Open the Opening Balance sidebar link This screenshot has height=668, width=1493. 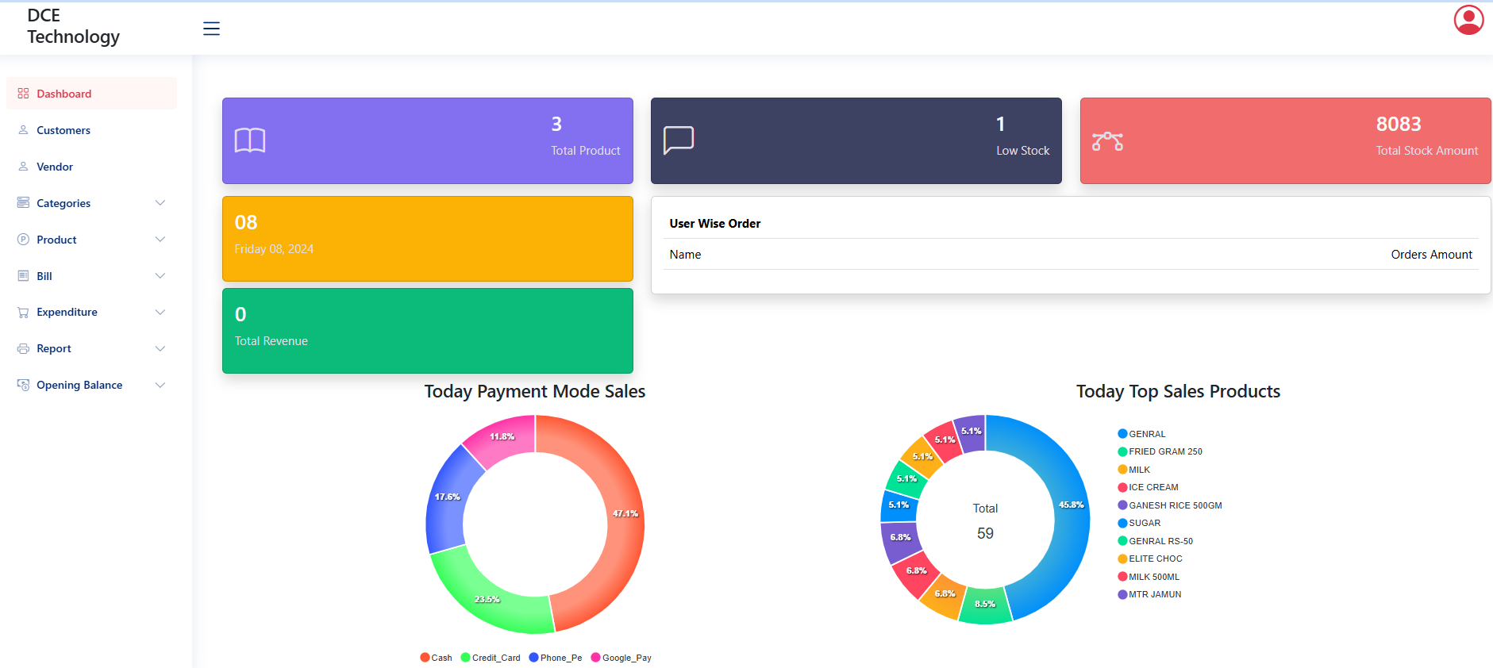click(79, 385)
